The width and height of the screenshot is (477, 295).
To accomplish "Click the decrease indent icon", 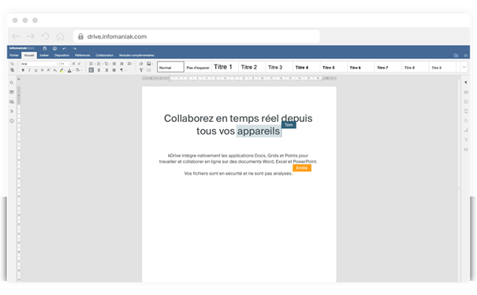I will tap(114, 64).
